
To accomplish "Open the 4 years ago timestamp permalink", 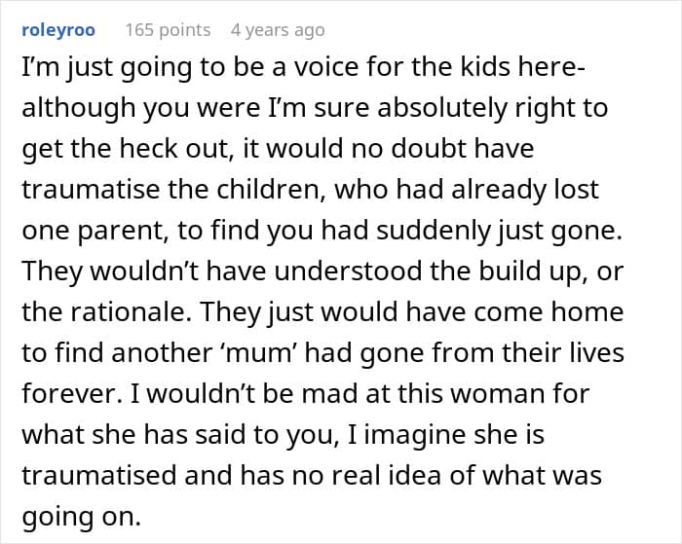I will [278, 30].
